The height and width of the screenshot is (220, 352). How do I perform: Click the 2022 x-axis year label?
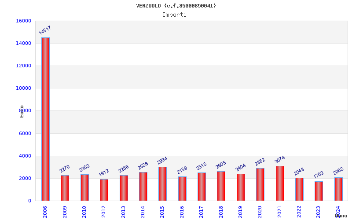[x=299, y=212]
